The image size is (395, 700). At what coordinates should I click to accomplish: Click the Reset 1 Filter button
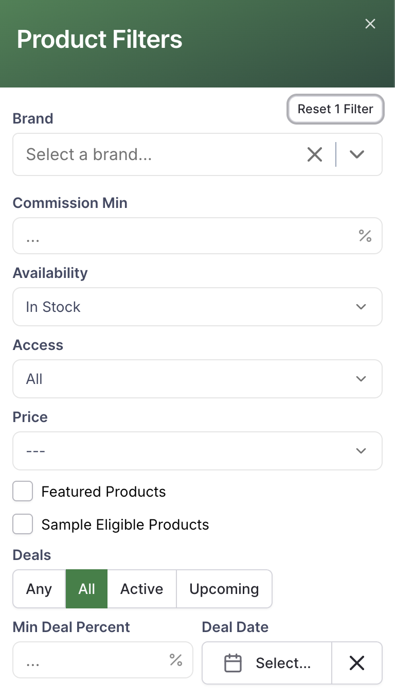(335, 109)
